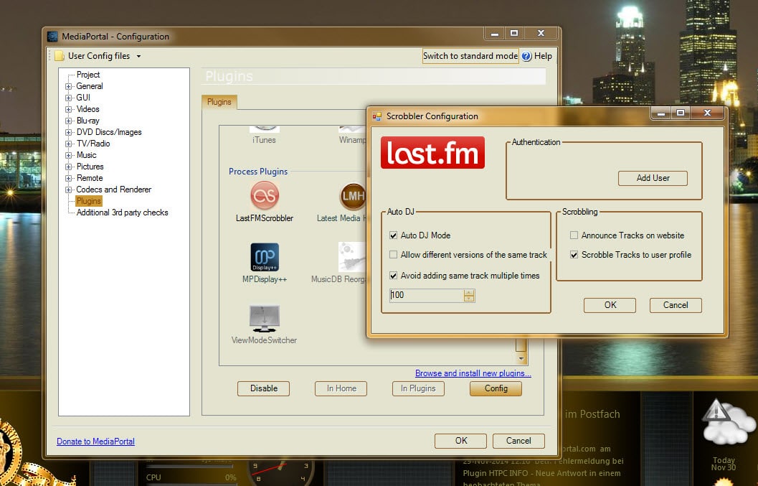Select Additional 3rd party checks item
This screenshot has width=758, height=486.
122,212
